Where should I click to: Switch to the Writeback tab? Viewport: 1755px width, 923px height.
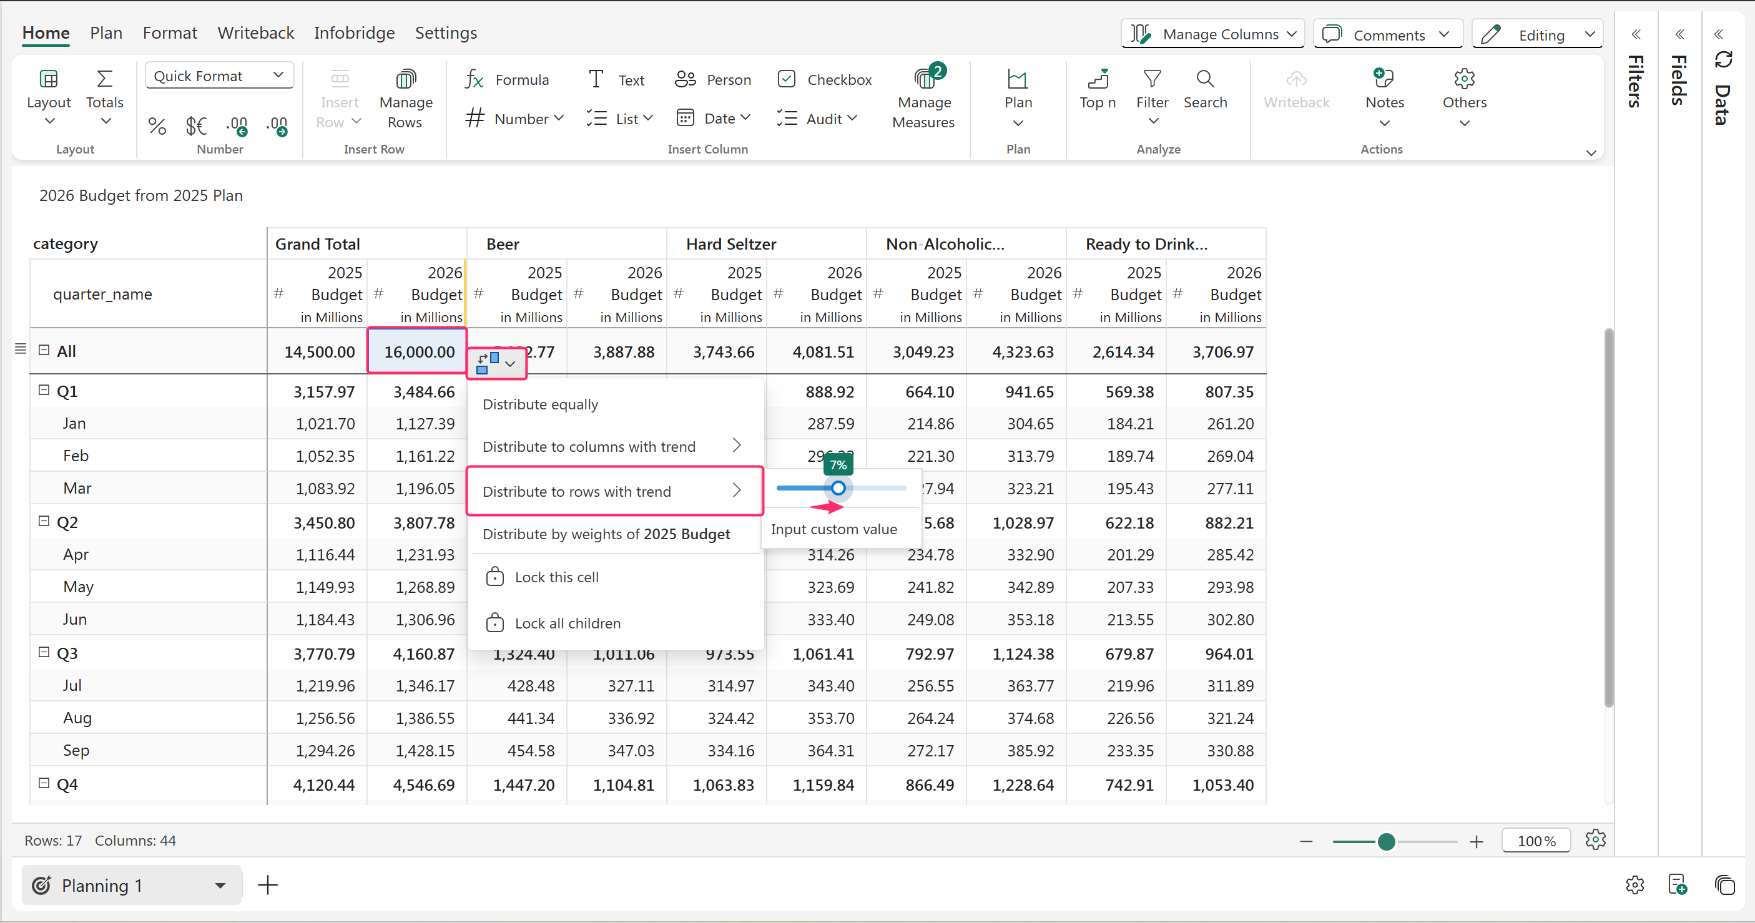pyautogui.click(x=255, y=32)
